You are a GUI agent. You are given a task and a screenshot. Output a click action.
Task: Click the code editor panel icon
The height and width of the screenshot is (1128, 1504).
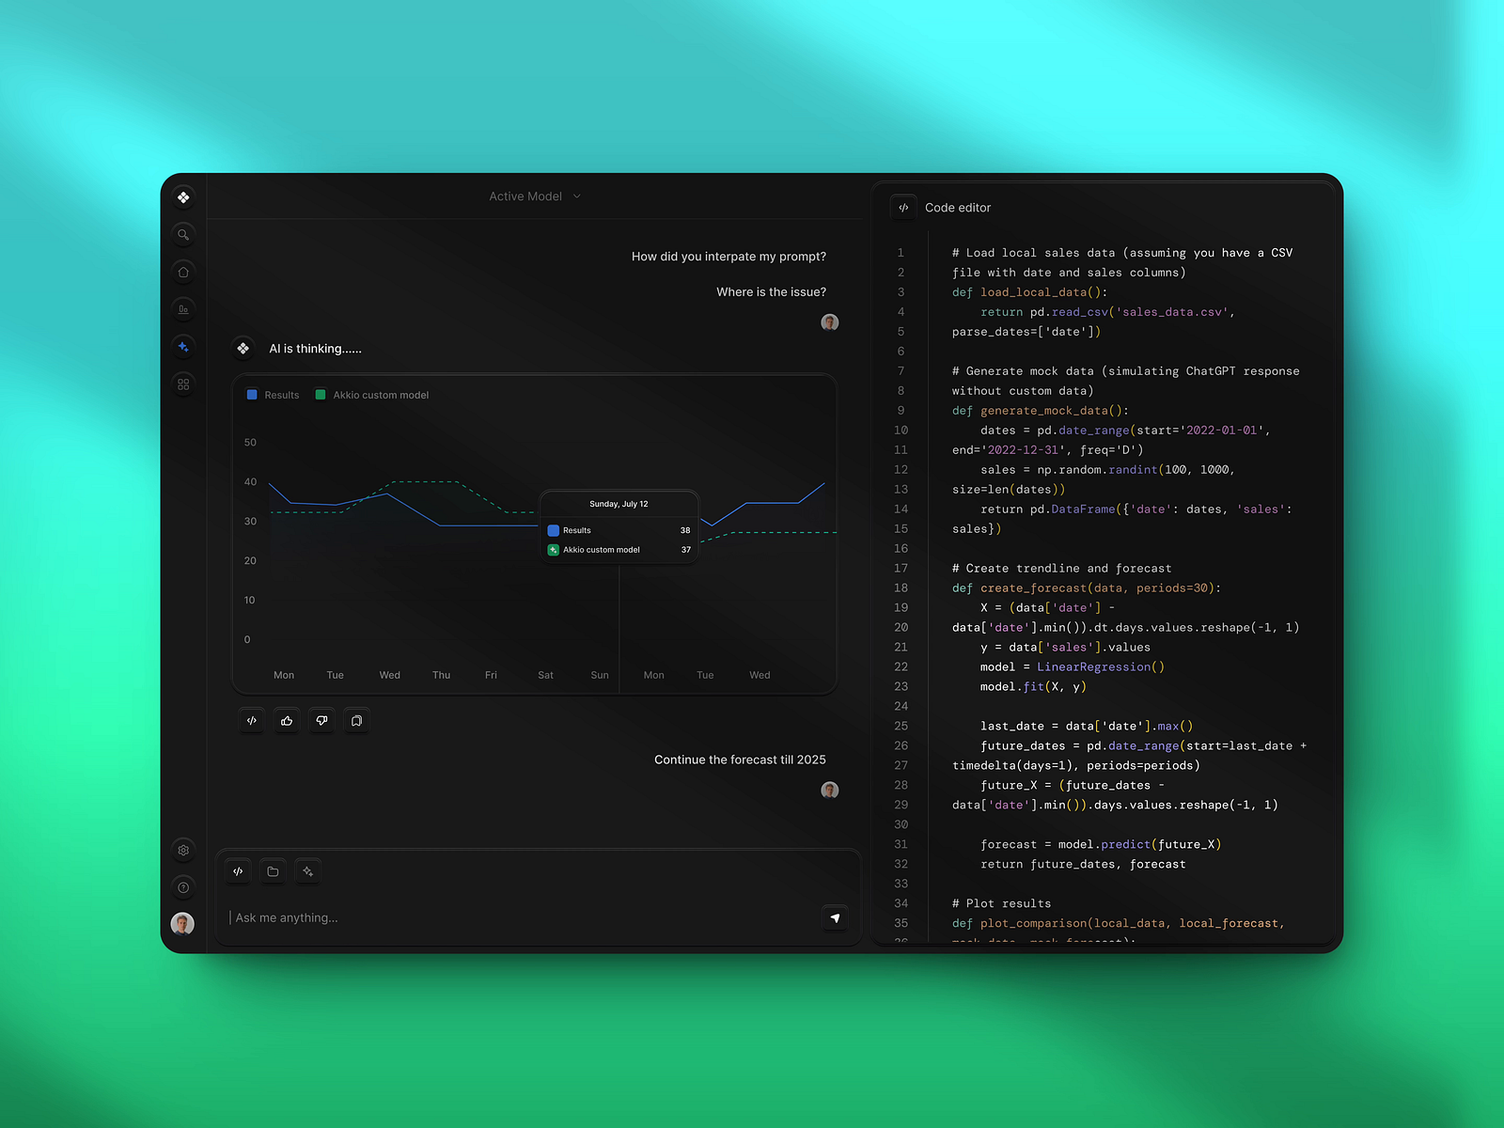click(x=903, y=207)
